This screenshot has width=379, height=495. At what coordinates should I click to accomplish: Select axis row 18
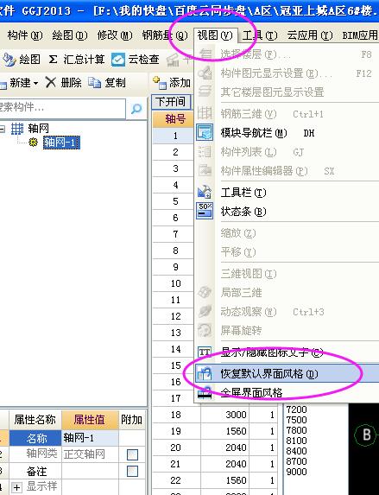[x=175, y=415]
